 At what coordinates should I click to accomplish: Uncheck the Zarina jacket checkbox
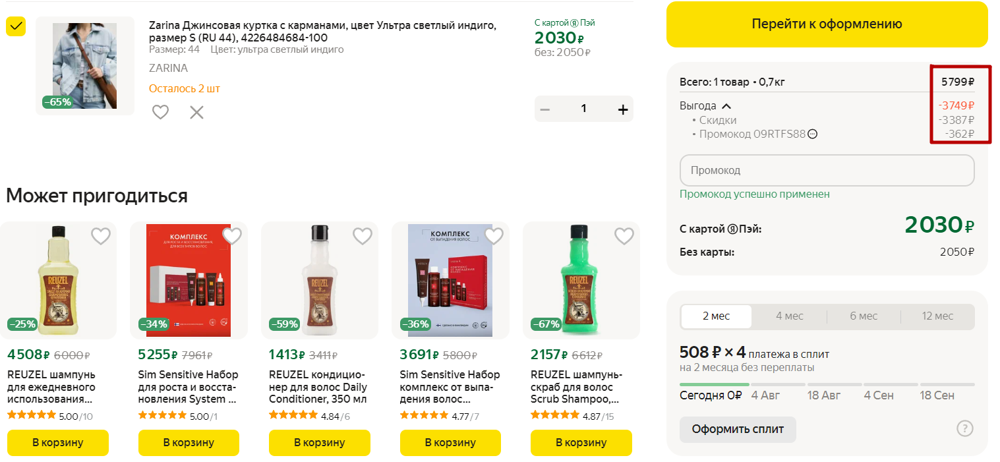point(16,26)
